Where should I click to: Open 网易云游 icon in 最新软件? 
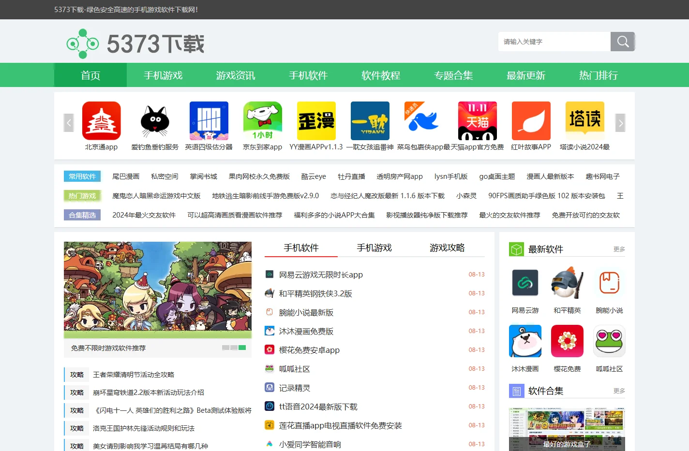(x=525, y=283)
